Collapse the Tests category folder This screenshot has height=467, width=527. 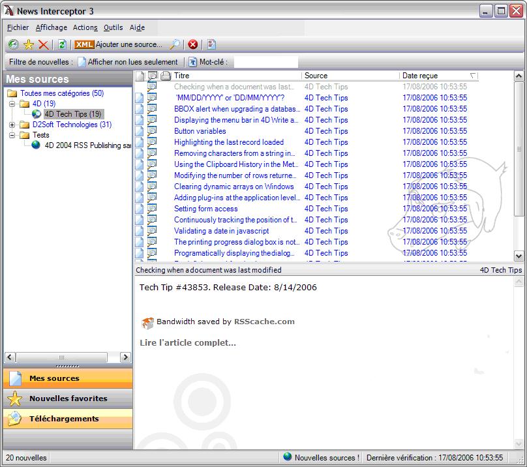click(x=12, y=135)
